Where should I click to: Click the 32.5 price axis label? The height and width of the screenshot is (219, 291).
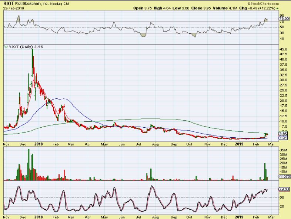pos(283,75)
